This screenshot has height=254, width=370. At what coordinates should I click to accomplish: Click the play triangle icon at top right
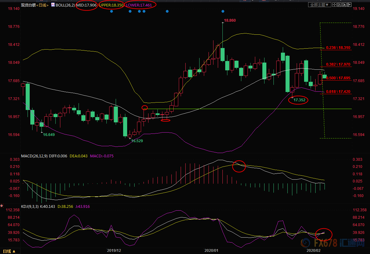pyautogui.click(x=345, y=5)
